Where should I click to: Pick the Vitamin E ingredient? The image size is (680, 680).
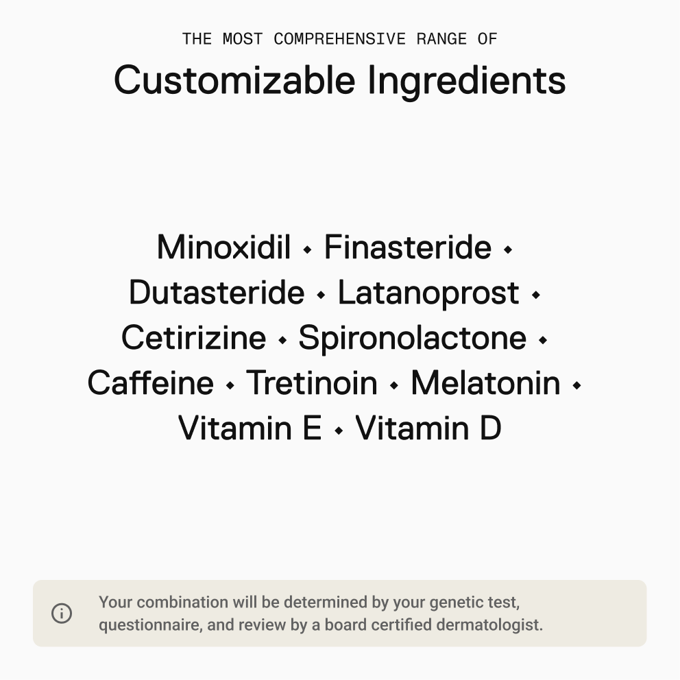pos(250,428)
